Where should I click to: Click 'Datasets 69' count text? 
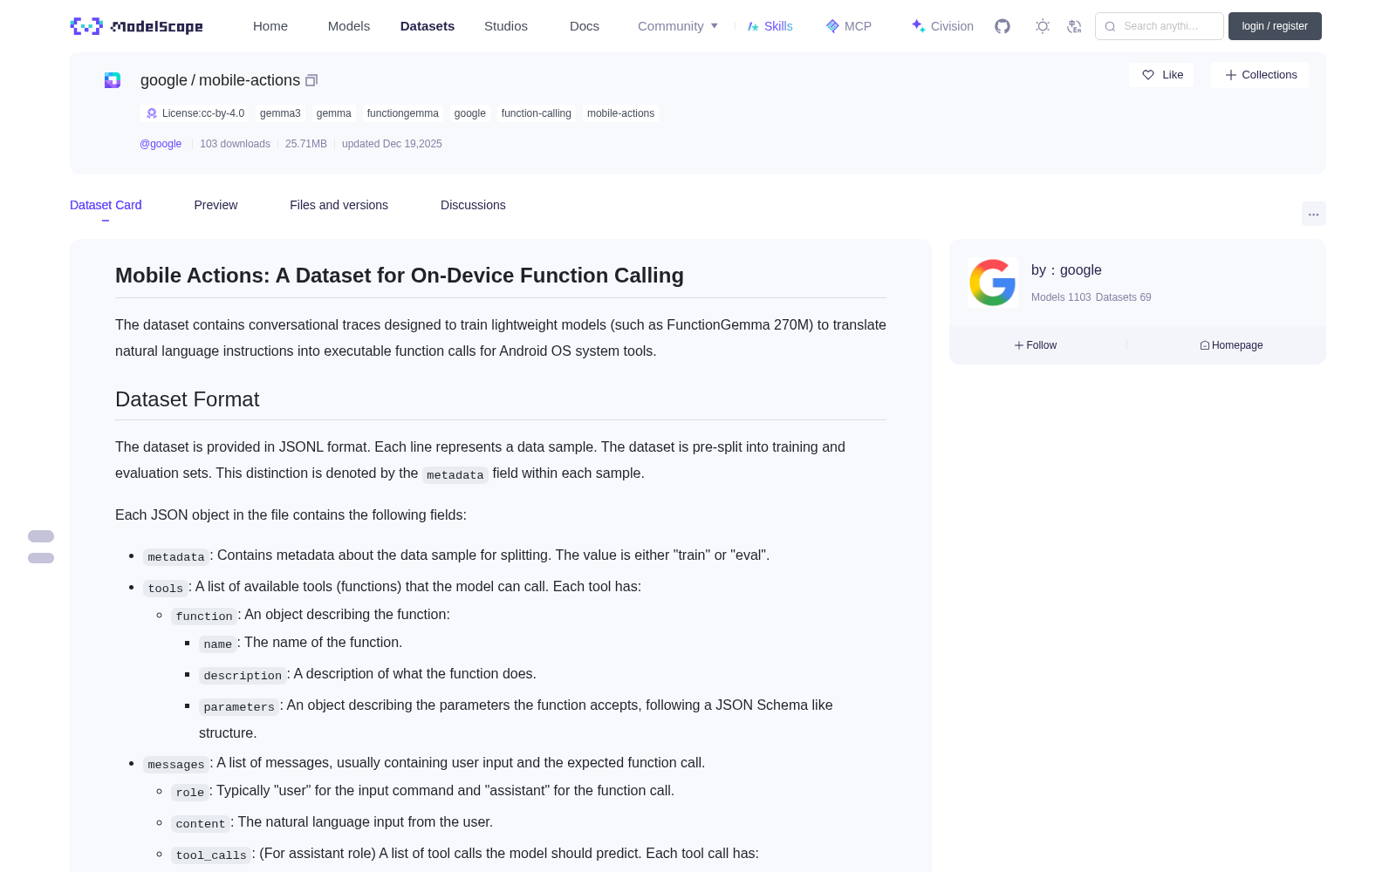point(1123,297)
